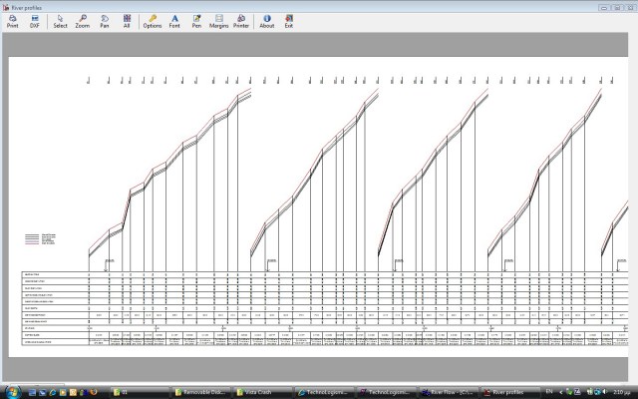Show the About information

(x=267, y=21)
